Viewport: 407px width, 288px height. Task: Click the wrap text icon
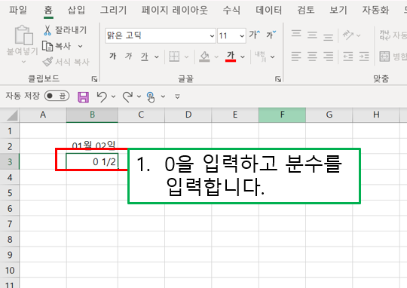tap(385, 35)
